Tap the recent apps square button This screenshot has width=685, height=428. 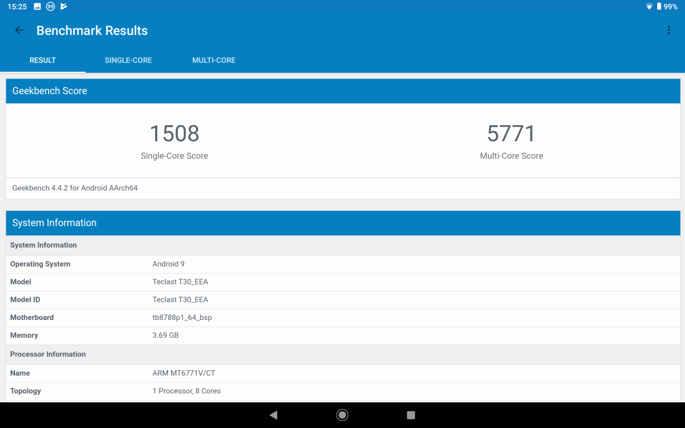click(x=411, y=415)
